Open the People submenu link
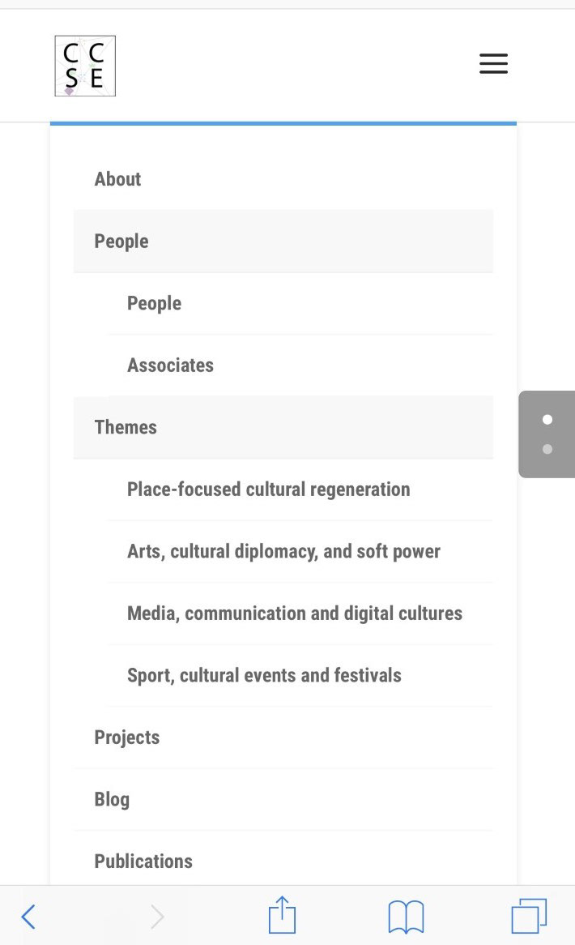This screenshot has width=575, height=945. click(154, 303)
